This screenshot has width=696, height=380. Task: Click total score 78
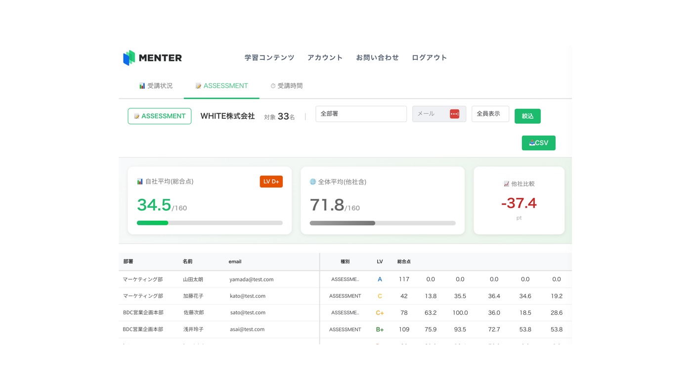pyautogui.click(x=404, y=313)
